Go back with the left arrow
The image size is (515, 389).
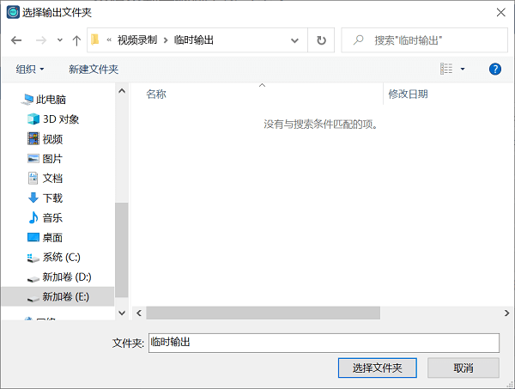coord(16,40)
